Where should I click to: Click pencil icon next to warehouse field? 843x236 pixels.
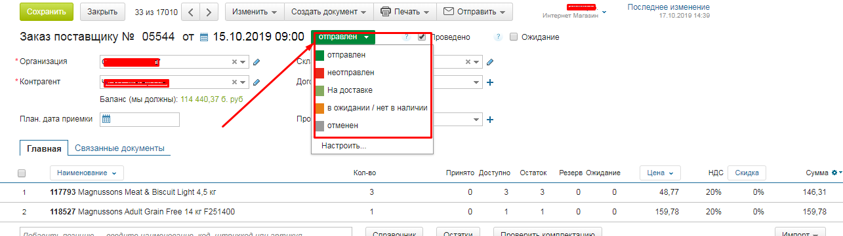[489, 62]
